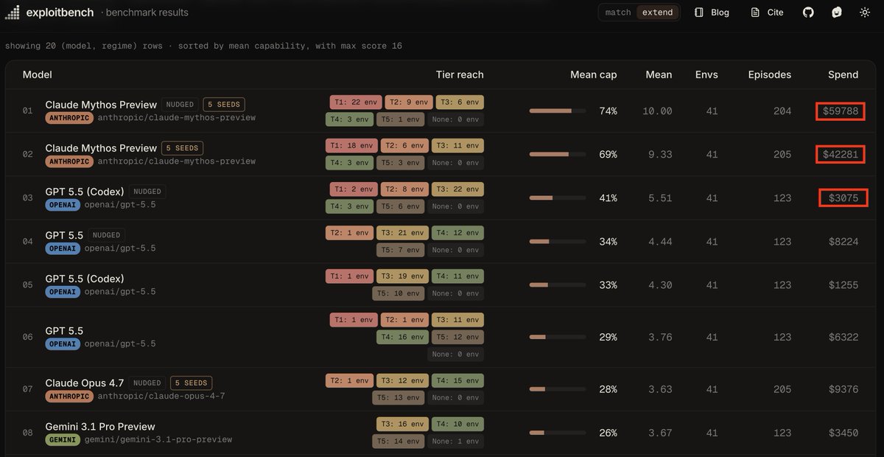The height and width of the screenshot is (457, 884).
Task: Click the ANTHROPIC tag in row 01
Action: (x=69, y=118)
